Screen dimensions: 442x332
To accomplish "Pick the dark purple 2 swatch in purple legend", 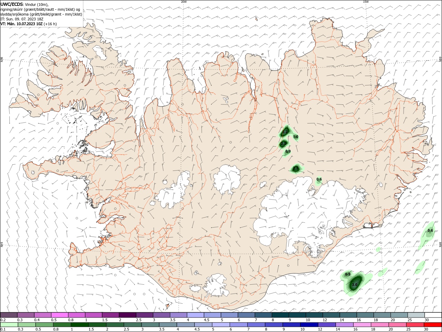I will point(127,315).
